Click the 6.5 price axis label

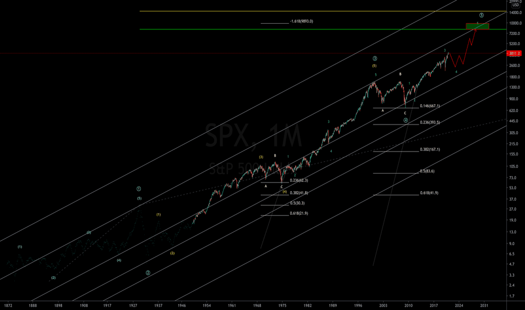tap(511, 254)
